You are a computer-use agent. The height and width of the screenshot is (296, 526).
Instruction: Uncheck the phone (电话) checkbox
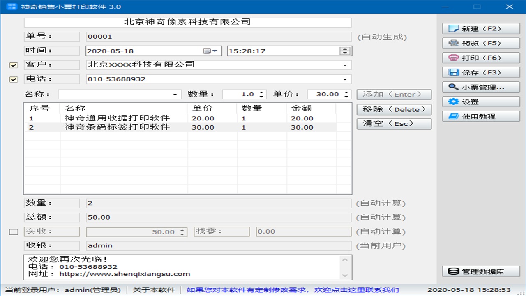[14, 79]
